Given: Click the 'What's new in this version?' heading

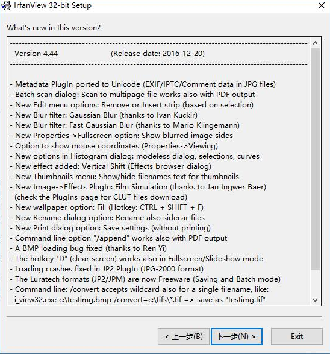Looking at the screenshot, I should 54,28.
